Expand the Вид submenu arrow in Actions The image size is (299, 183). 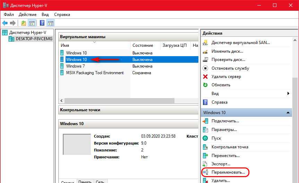[288, 94]
